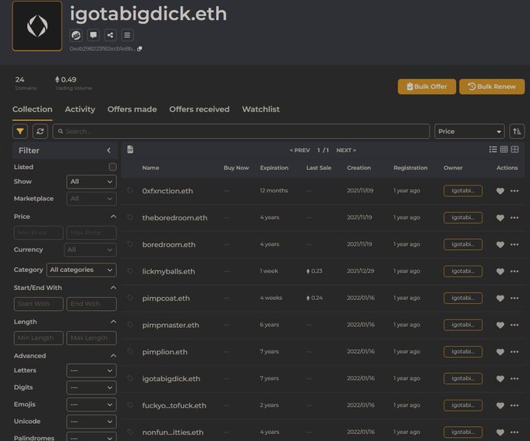This screenshot has height=441, width=530.
Task: Click the Bulk Offer button
Action: click(x=426, y=86)
